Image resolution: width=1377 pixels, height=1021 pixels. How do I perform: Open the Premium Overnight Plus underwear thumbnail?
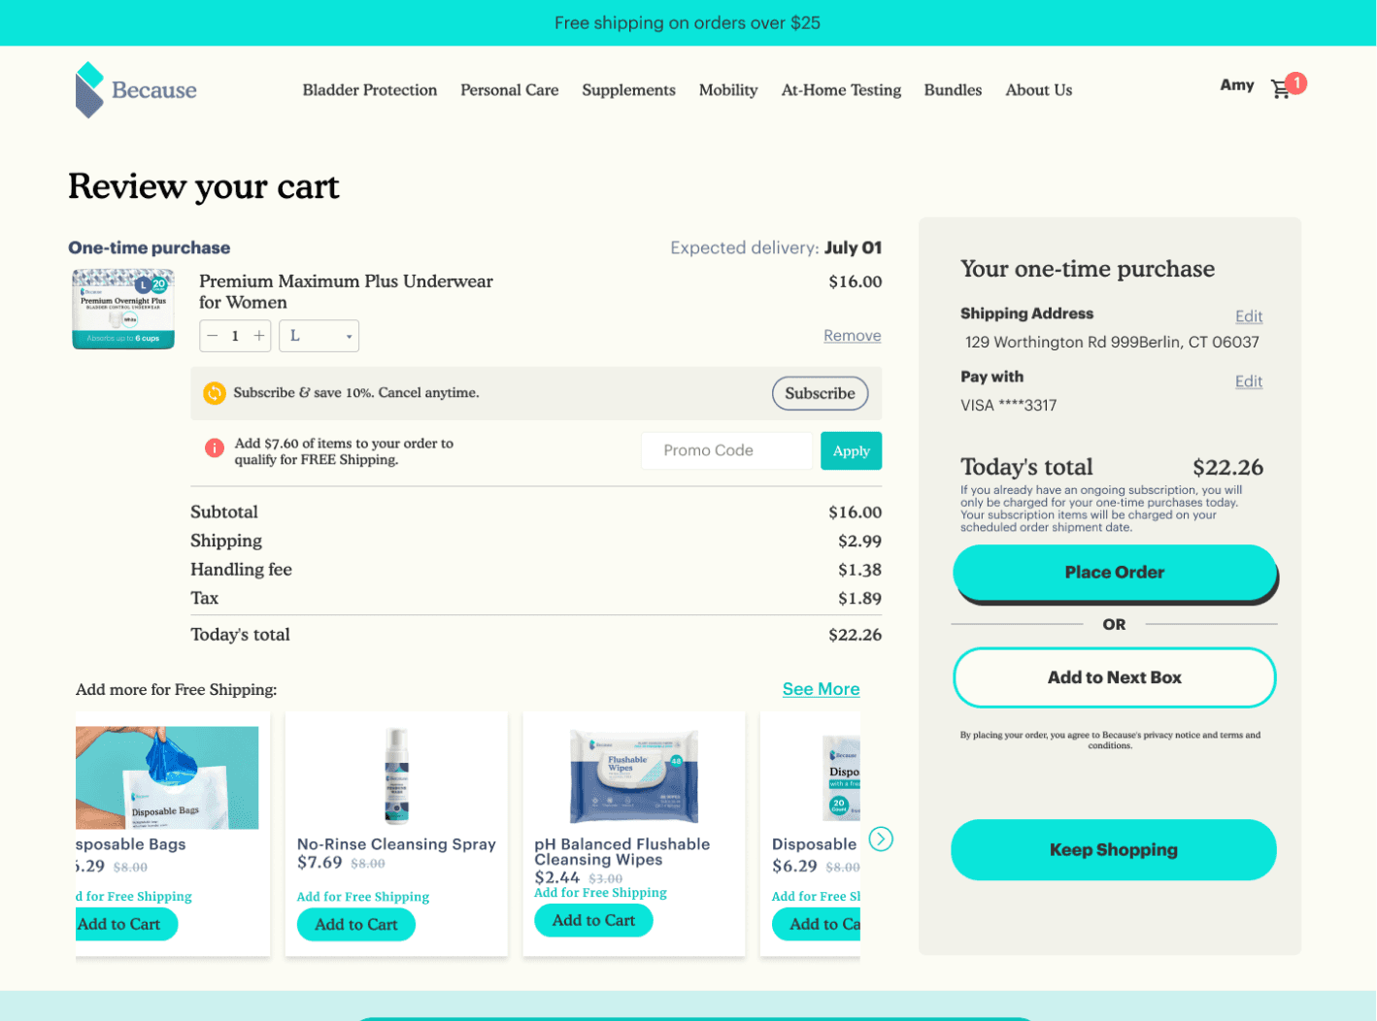coord(123,309)
